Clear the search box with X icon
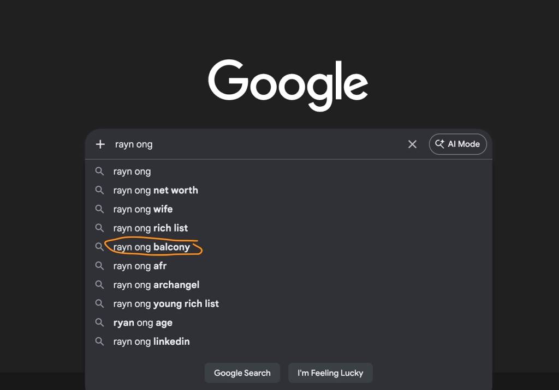The width and height of the screenshot is (559, 390). [412, 144]
